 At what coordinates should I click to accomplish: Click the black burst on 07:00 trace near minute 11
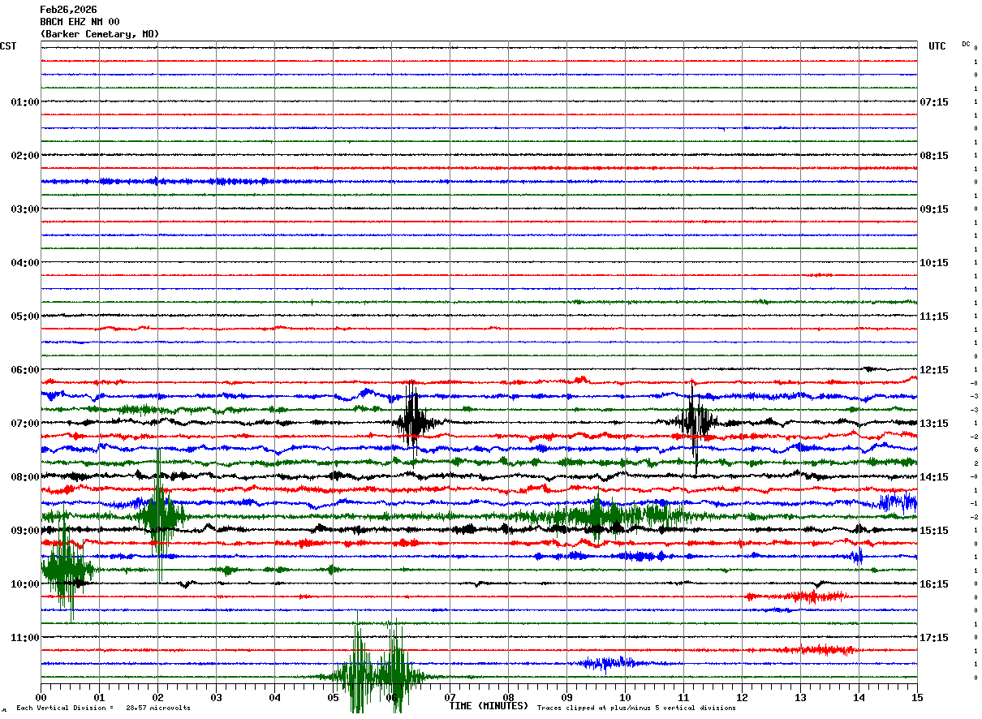pyautogui.click(x=696, y=422)
